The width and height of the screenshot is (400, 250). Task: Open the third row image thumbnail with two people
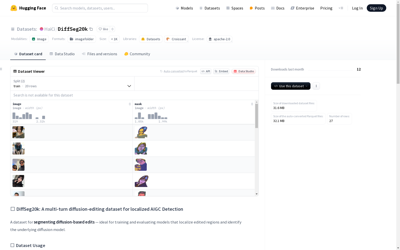(x=18, y=165)
